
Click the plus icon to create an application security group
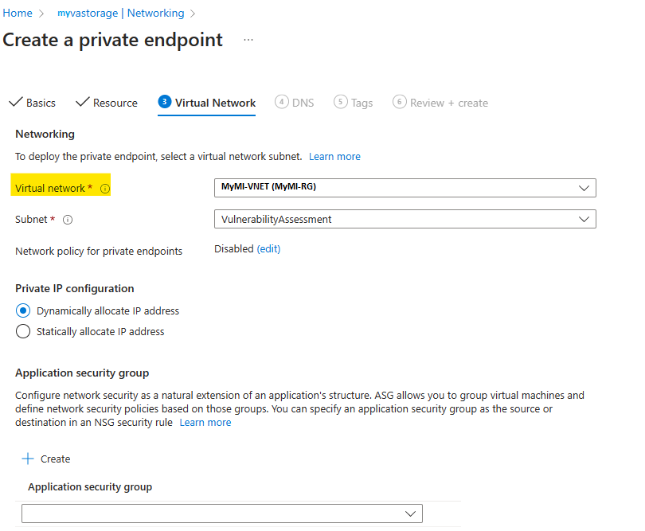tap(27, 459)
